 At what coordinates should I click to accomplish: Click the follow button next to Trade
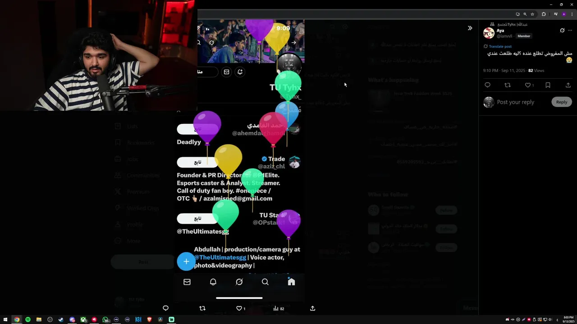[x=197, y=162]
